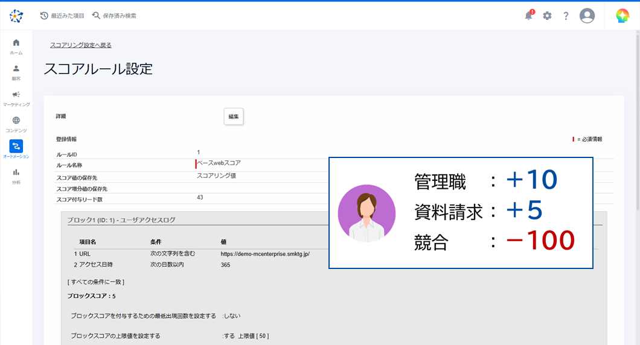This screenshot has width=640, height=345.
Task: Click the page vertical scrollbar
Action: tap(636, 121)
